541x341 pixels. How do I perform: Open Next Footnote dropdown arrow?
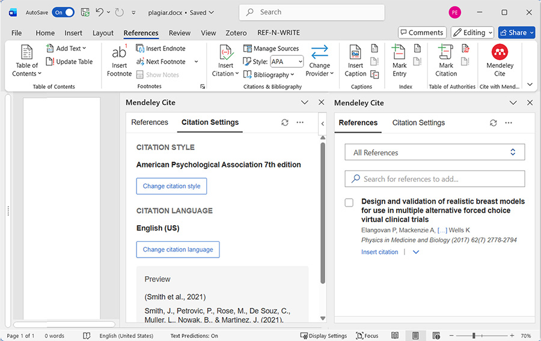[x=197, y=62]
